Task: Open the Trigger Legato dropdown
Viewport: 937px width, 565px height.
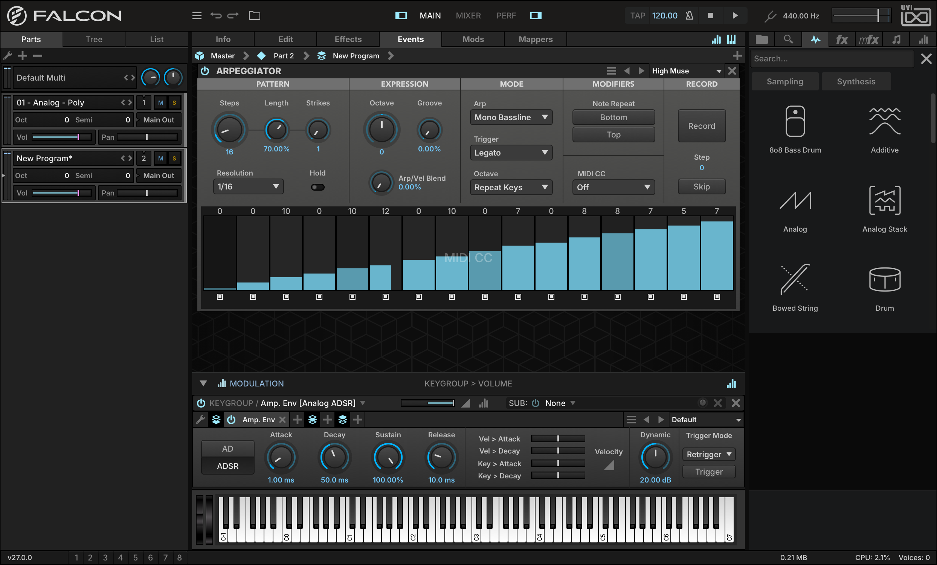Action: tap(511, 153)
